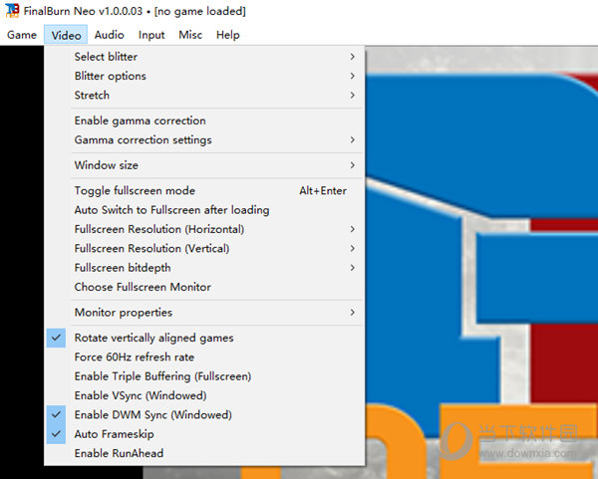Expand the Monitor properties submenu
The height and width of the screenshot is (479, 598).
tap(204, 313)
